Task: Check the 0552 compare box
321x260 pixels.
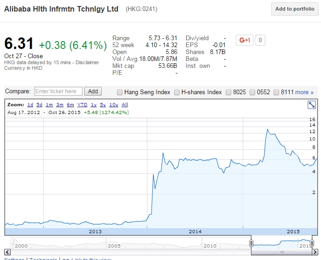Action: pos(252,92)
